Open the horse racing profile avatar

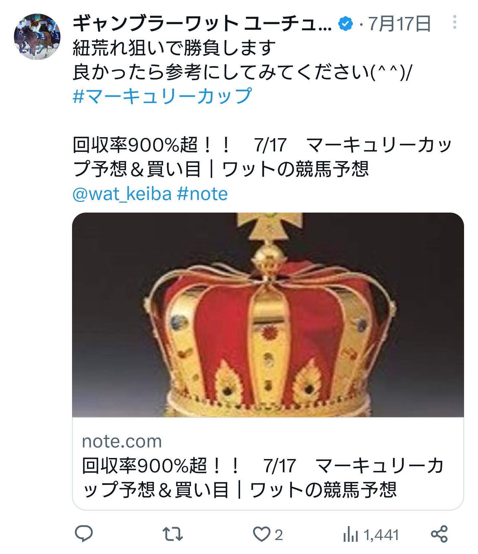pos(37,37)
